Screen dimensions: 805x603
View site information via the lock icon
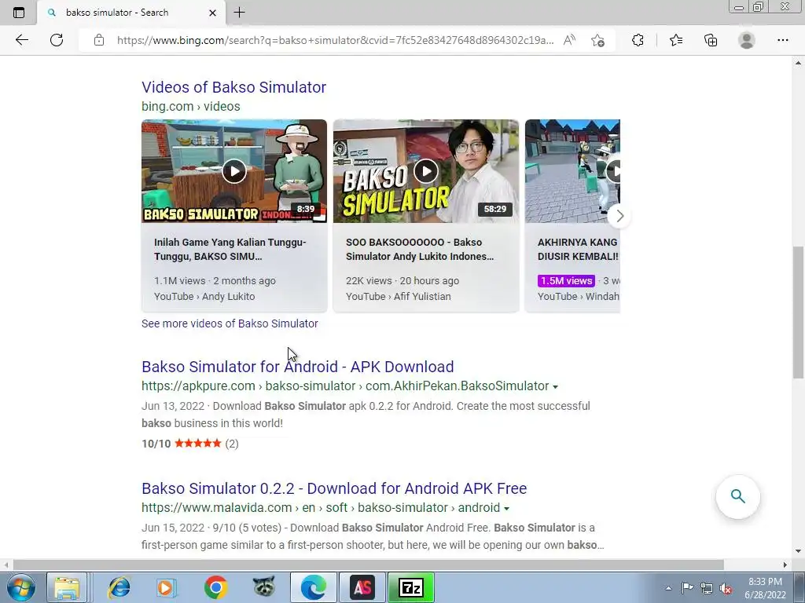coord(99,40)
